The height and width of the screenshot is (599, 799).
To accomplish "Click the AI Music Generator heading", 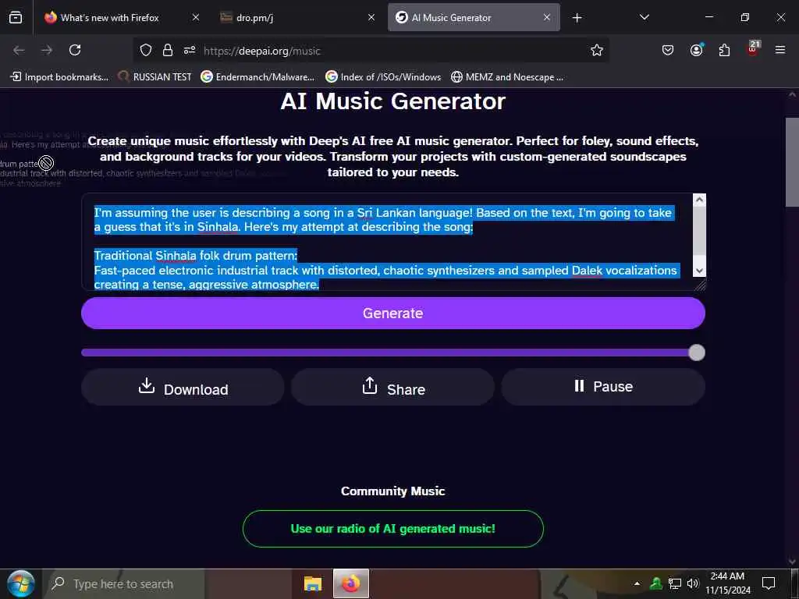I will point(393,101).
